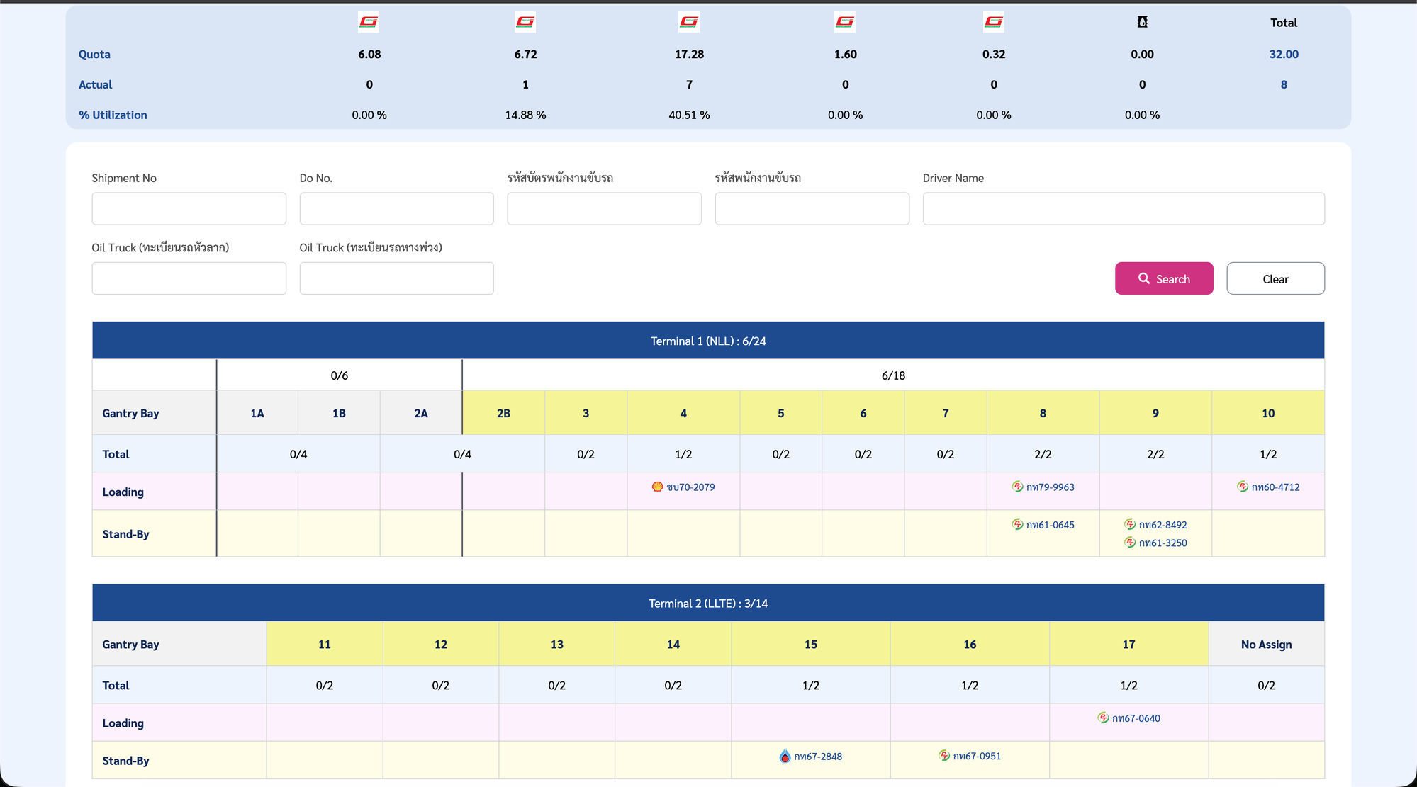Select gantry bay 17 header cell
The height and width of the screenshot is (787, 1417).
(x=1129, y=644)
